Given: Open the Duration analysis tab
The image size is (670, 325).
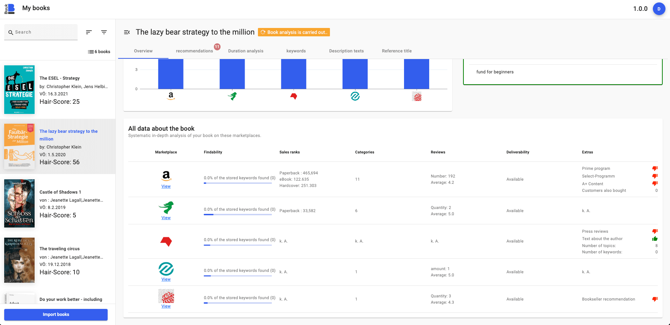Looking at the screenshot, I should click(246, 51).
